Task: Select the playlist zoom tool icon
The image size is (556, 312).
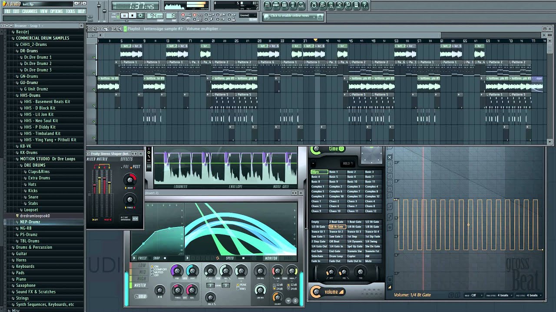Action: pos(115,29)
